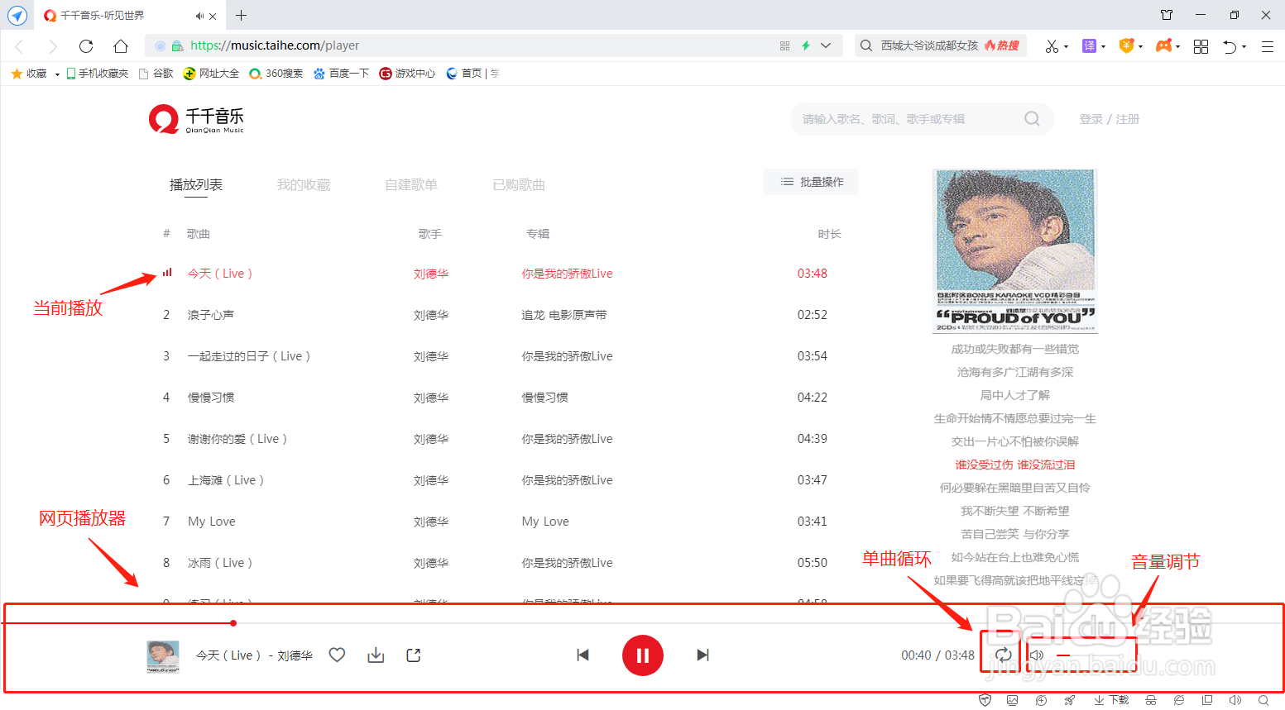Click the status bar rocket accelerator icon

[x=1069, y=700]
